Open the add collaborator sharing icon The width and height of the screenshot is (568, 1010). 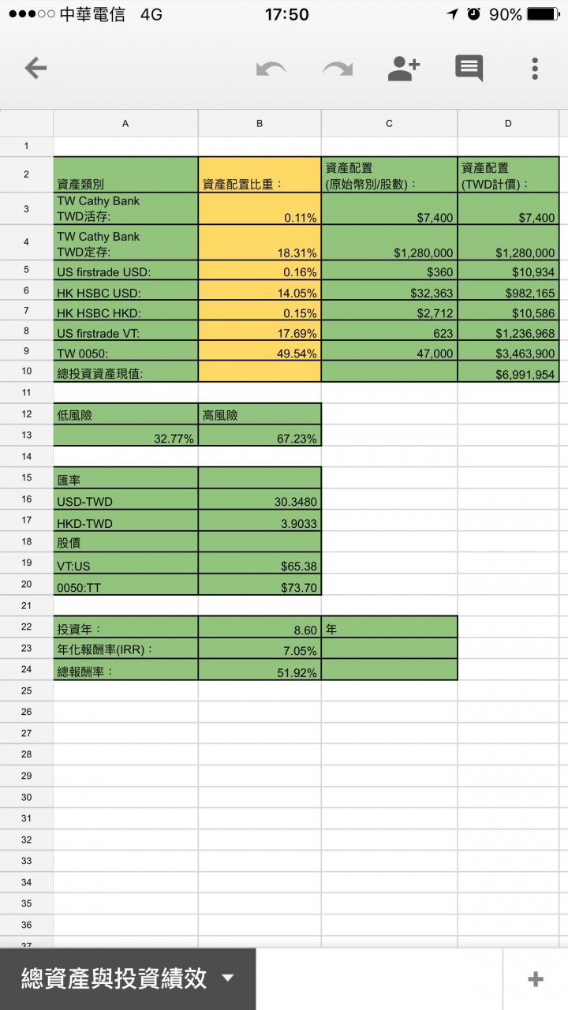point(403,69)
